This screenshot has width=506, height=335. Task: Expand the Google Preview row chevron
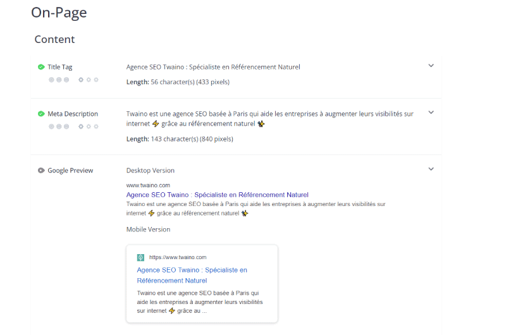[x=431, y=169]
